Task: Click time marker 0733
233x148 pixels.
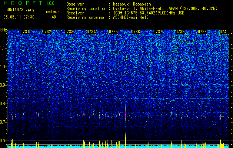Action: pyautogui.click(x=69, y=32)
